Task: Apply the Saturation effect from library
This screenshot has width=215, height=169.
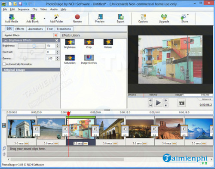Action: pos(70,59)
